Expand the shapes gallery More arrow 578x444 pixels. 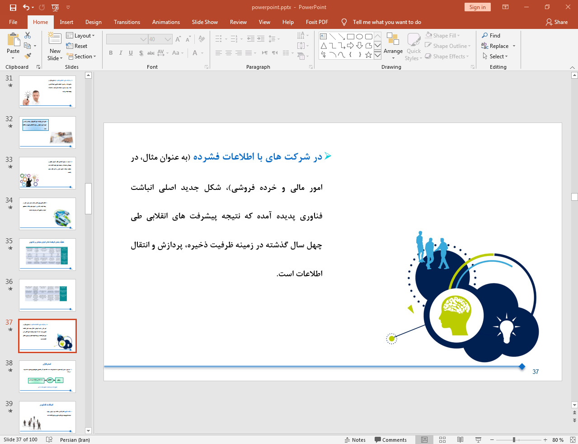tap(377, 55)
